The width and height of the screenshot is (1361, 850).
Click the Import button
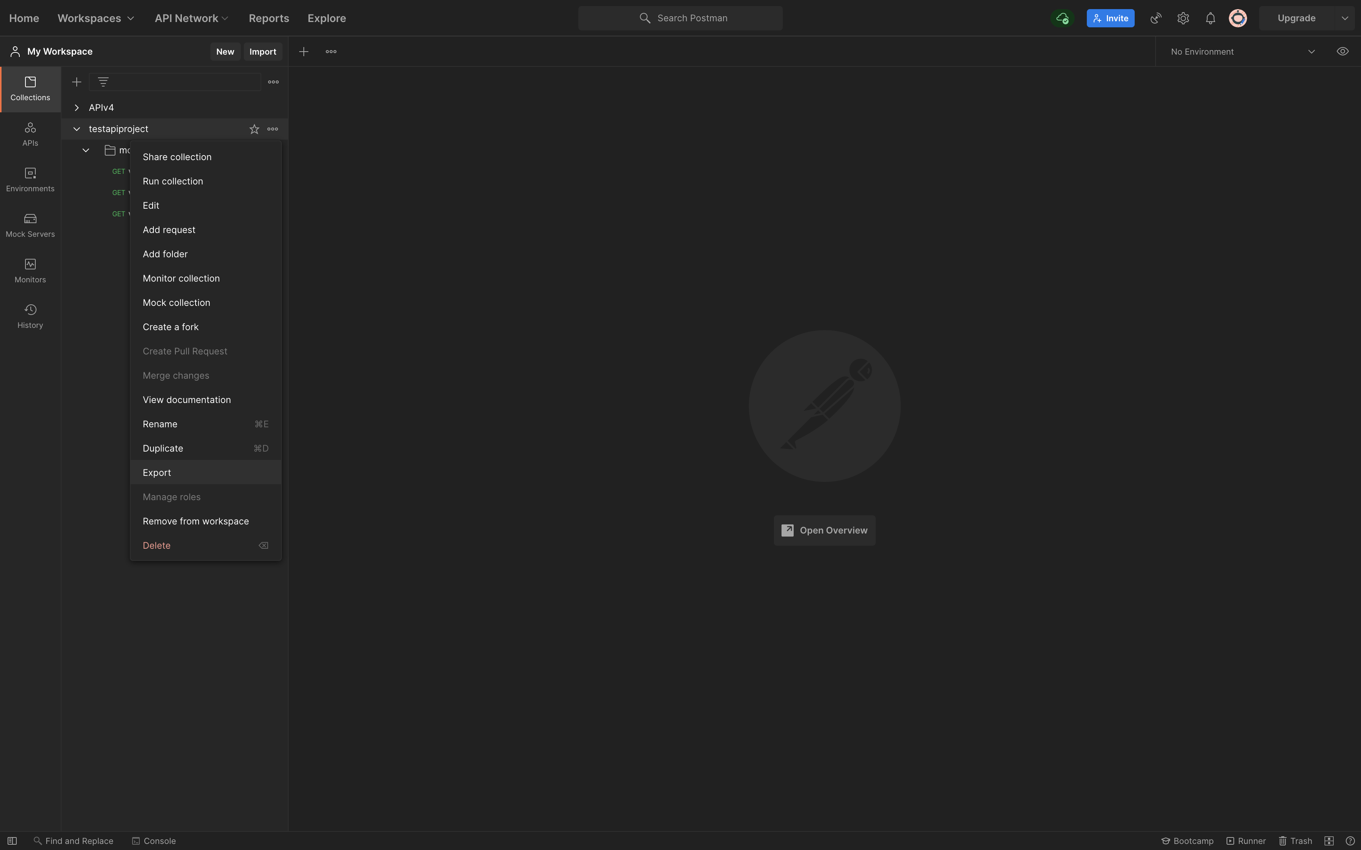pos(263,51)
